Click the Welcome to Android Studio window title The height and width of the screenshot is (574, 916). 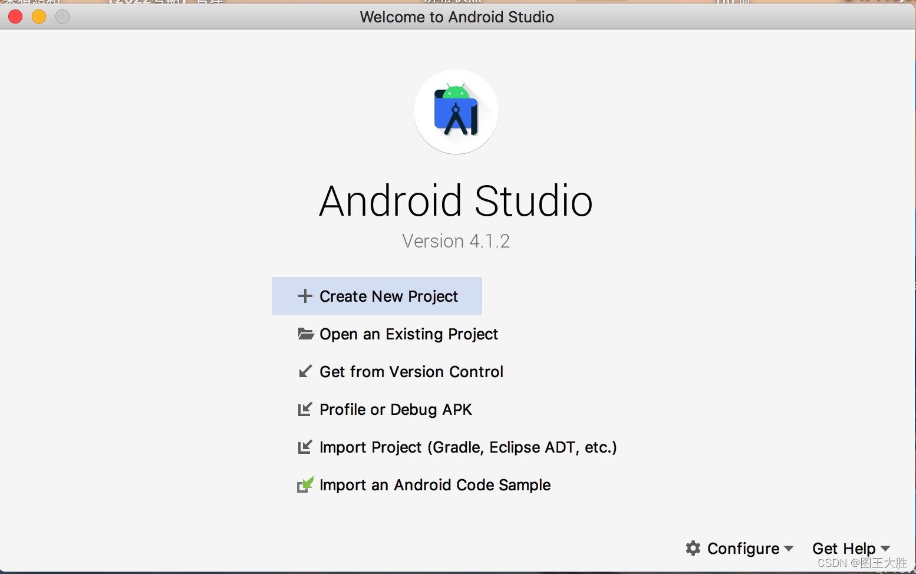point(457,17)
